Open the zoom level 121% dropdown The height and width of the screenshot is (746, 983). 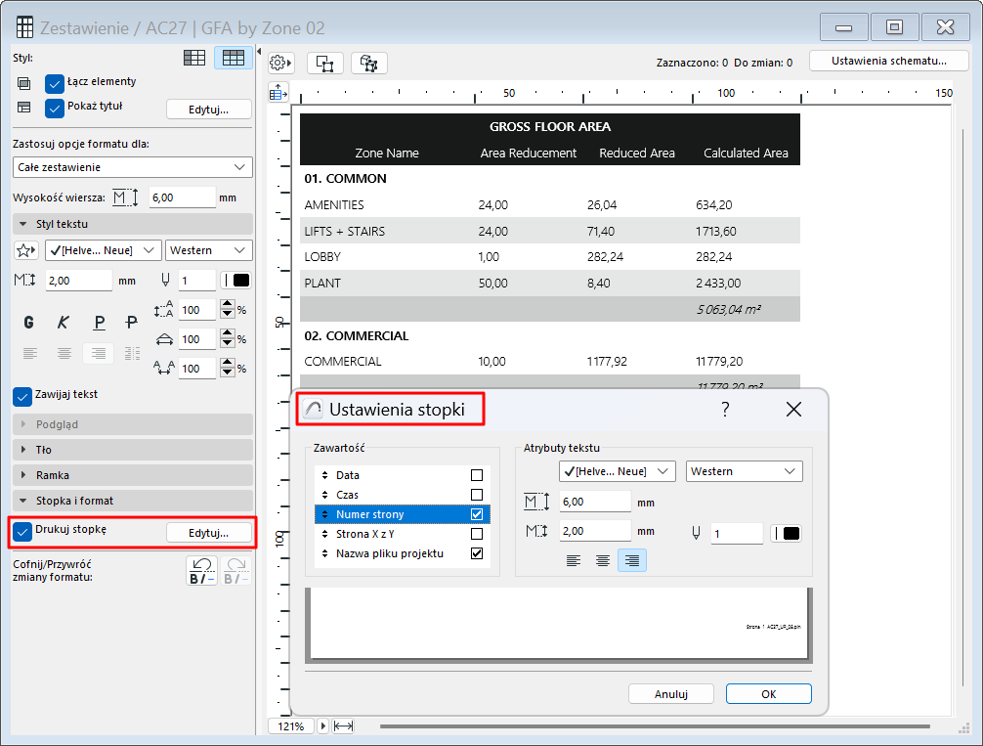tap(291, 726)
